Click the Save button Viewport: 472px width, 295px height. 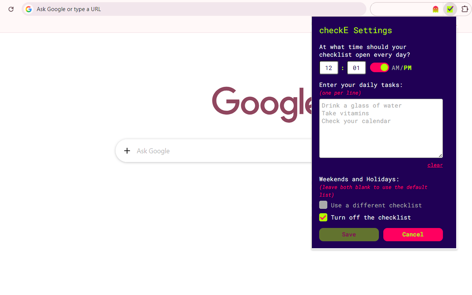click(349, 235)
